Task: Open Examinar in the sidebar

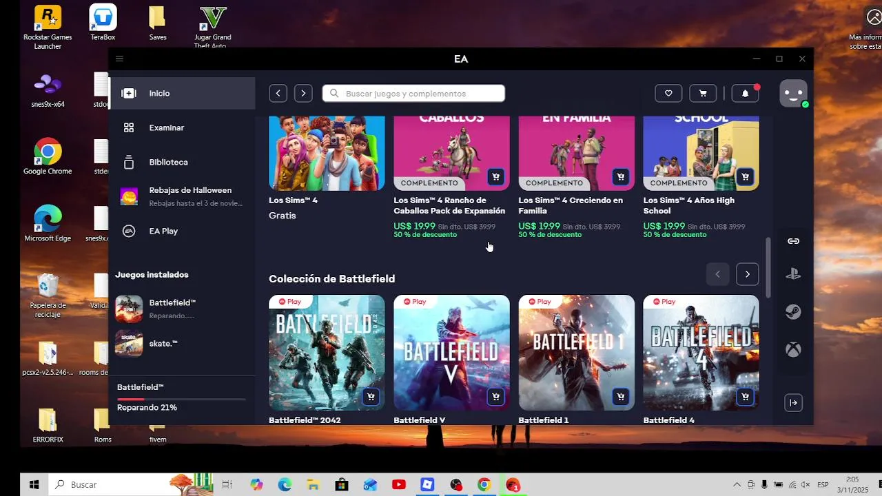Action: point(182,127)
